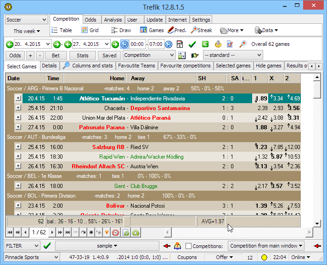
Task: Enable the Competitions checkbox
Action: [x=189, y=246]
